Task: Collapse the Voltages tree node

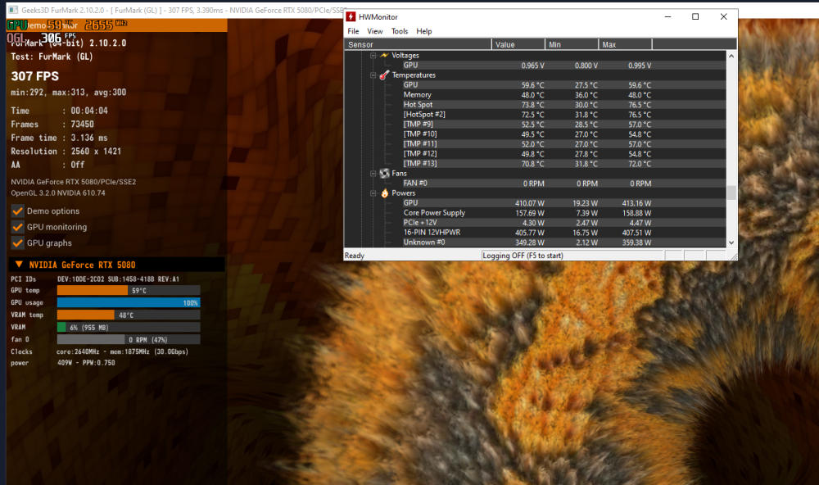Action: [373, 56]
